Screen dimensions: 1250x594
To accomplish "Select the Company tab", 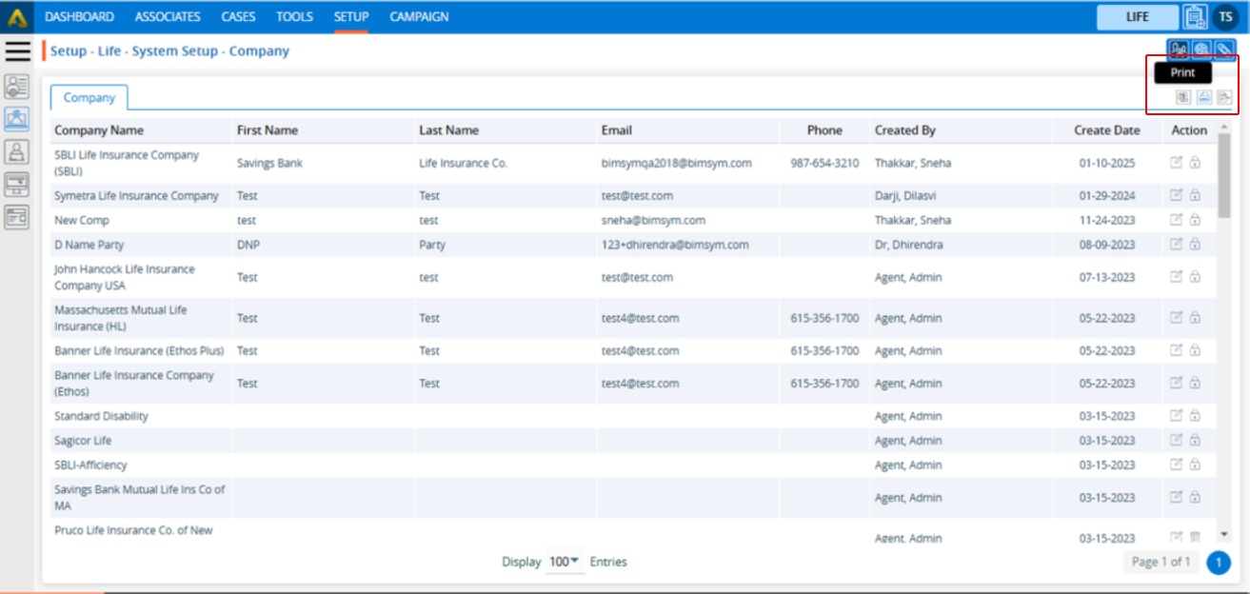I will [x=89, y=97].
